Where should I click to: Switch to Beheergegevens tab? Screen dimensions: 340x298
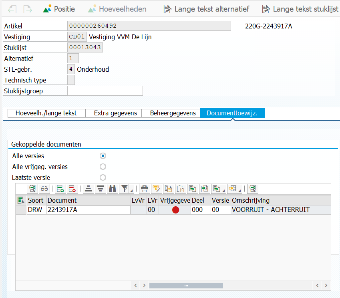click(x=171, y=113)
